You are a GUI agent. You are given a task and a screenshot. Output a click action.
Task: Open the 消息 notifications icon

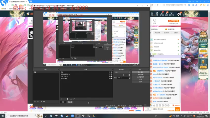[166, 13]
